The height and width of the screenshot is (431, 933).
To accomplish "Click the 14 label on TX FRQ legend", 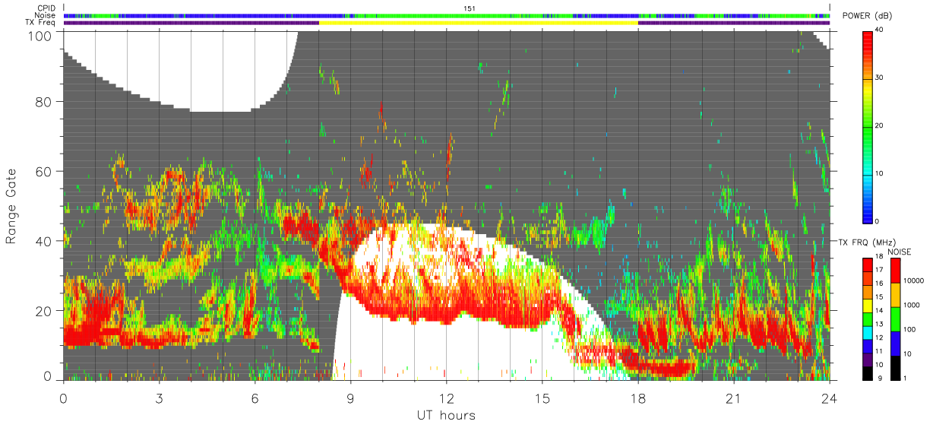I will click(880, 310).
